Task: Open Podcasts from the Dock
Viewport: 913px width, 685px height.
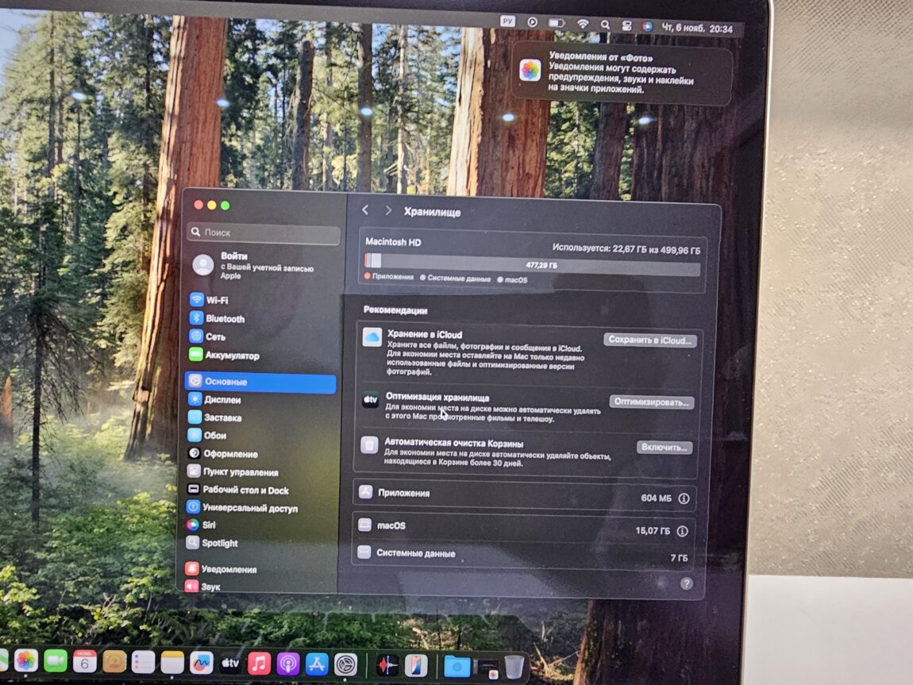Action: pos(288,663)
